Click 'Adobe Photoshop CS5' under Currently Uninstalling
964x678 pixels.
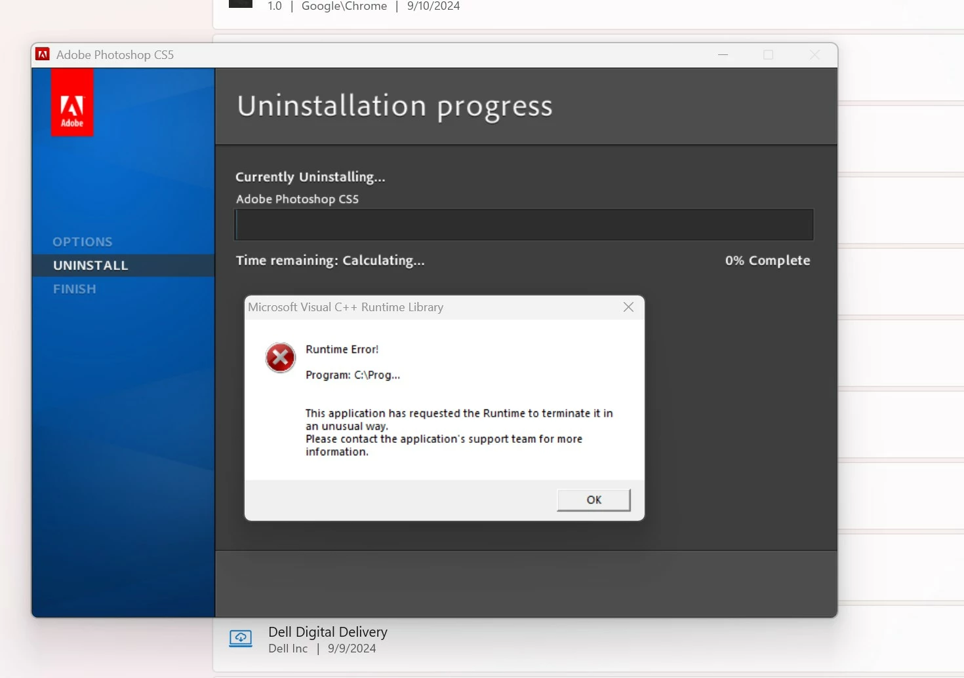tap(298, 199)
